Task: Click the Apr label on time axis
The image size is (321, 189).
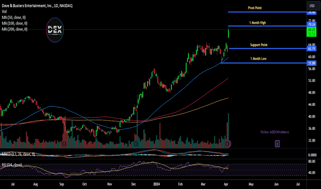Action: pyautogui.click(x=226, y=184)
